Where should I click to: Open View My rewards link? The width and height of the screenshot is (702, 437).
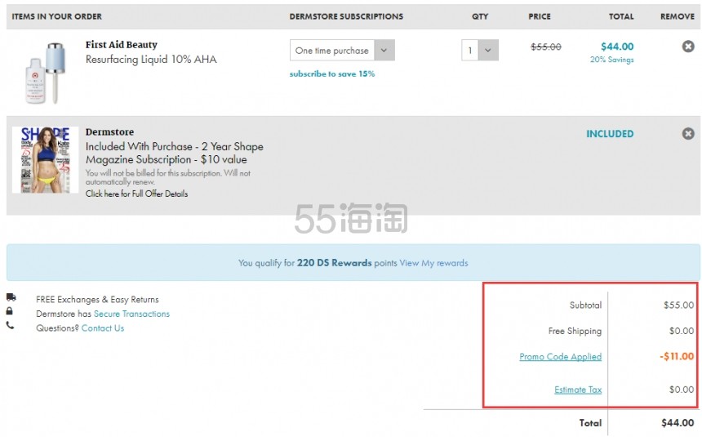(433, 263)
